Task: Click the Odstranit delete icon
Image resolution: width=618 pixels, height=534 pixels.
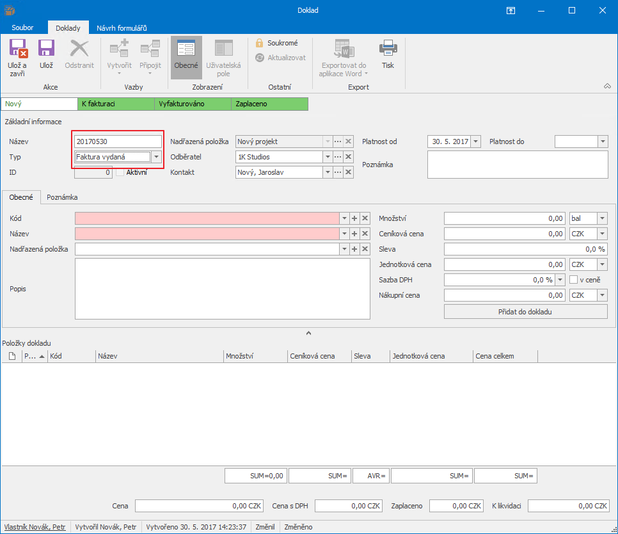Action: 79,49
